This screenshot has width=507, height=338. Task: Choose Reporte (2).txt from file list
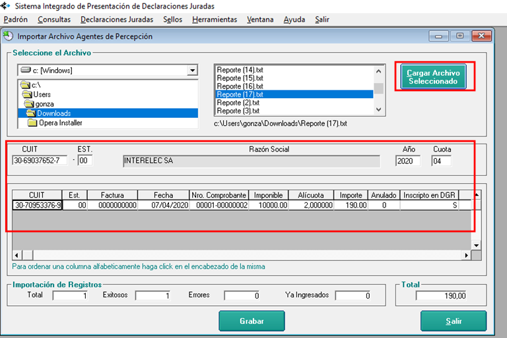pos(238,103)
